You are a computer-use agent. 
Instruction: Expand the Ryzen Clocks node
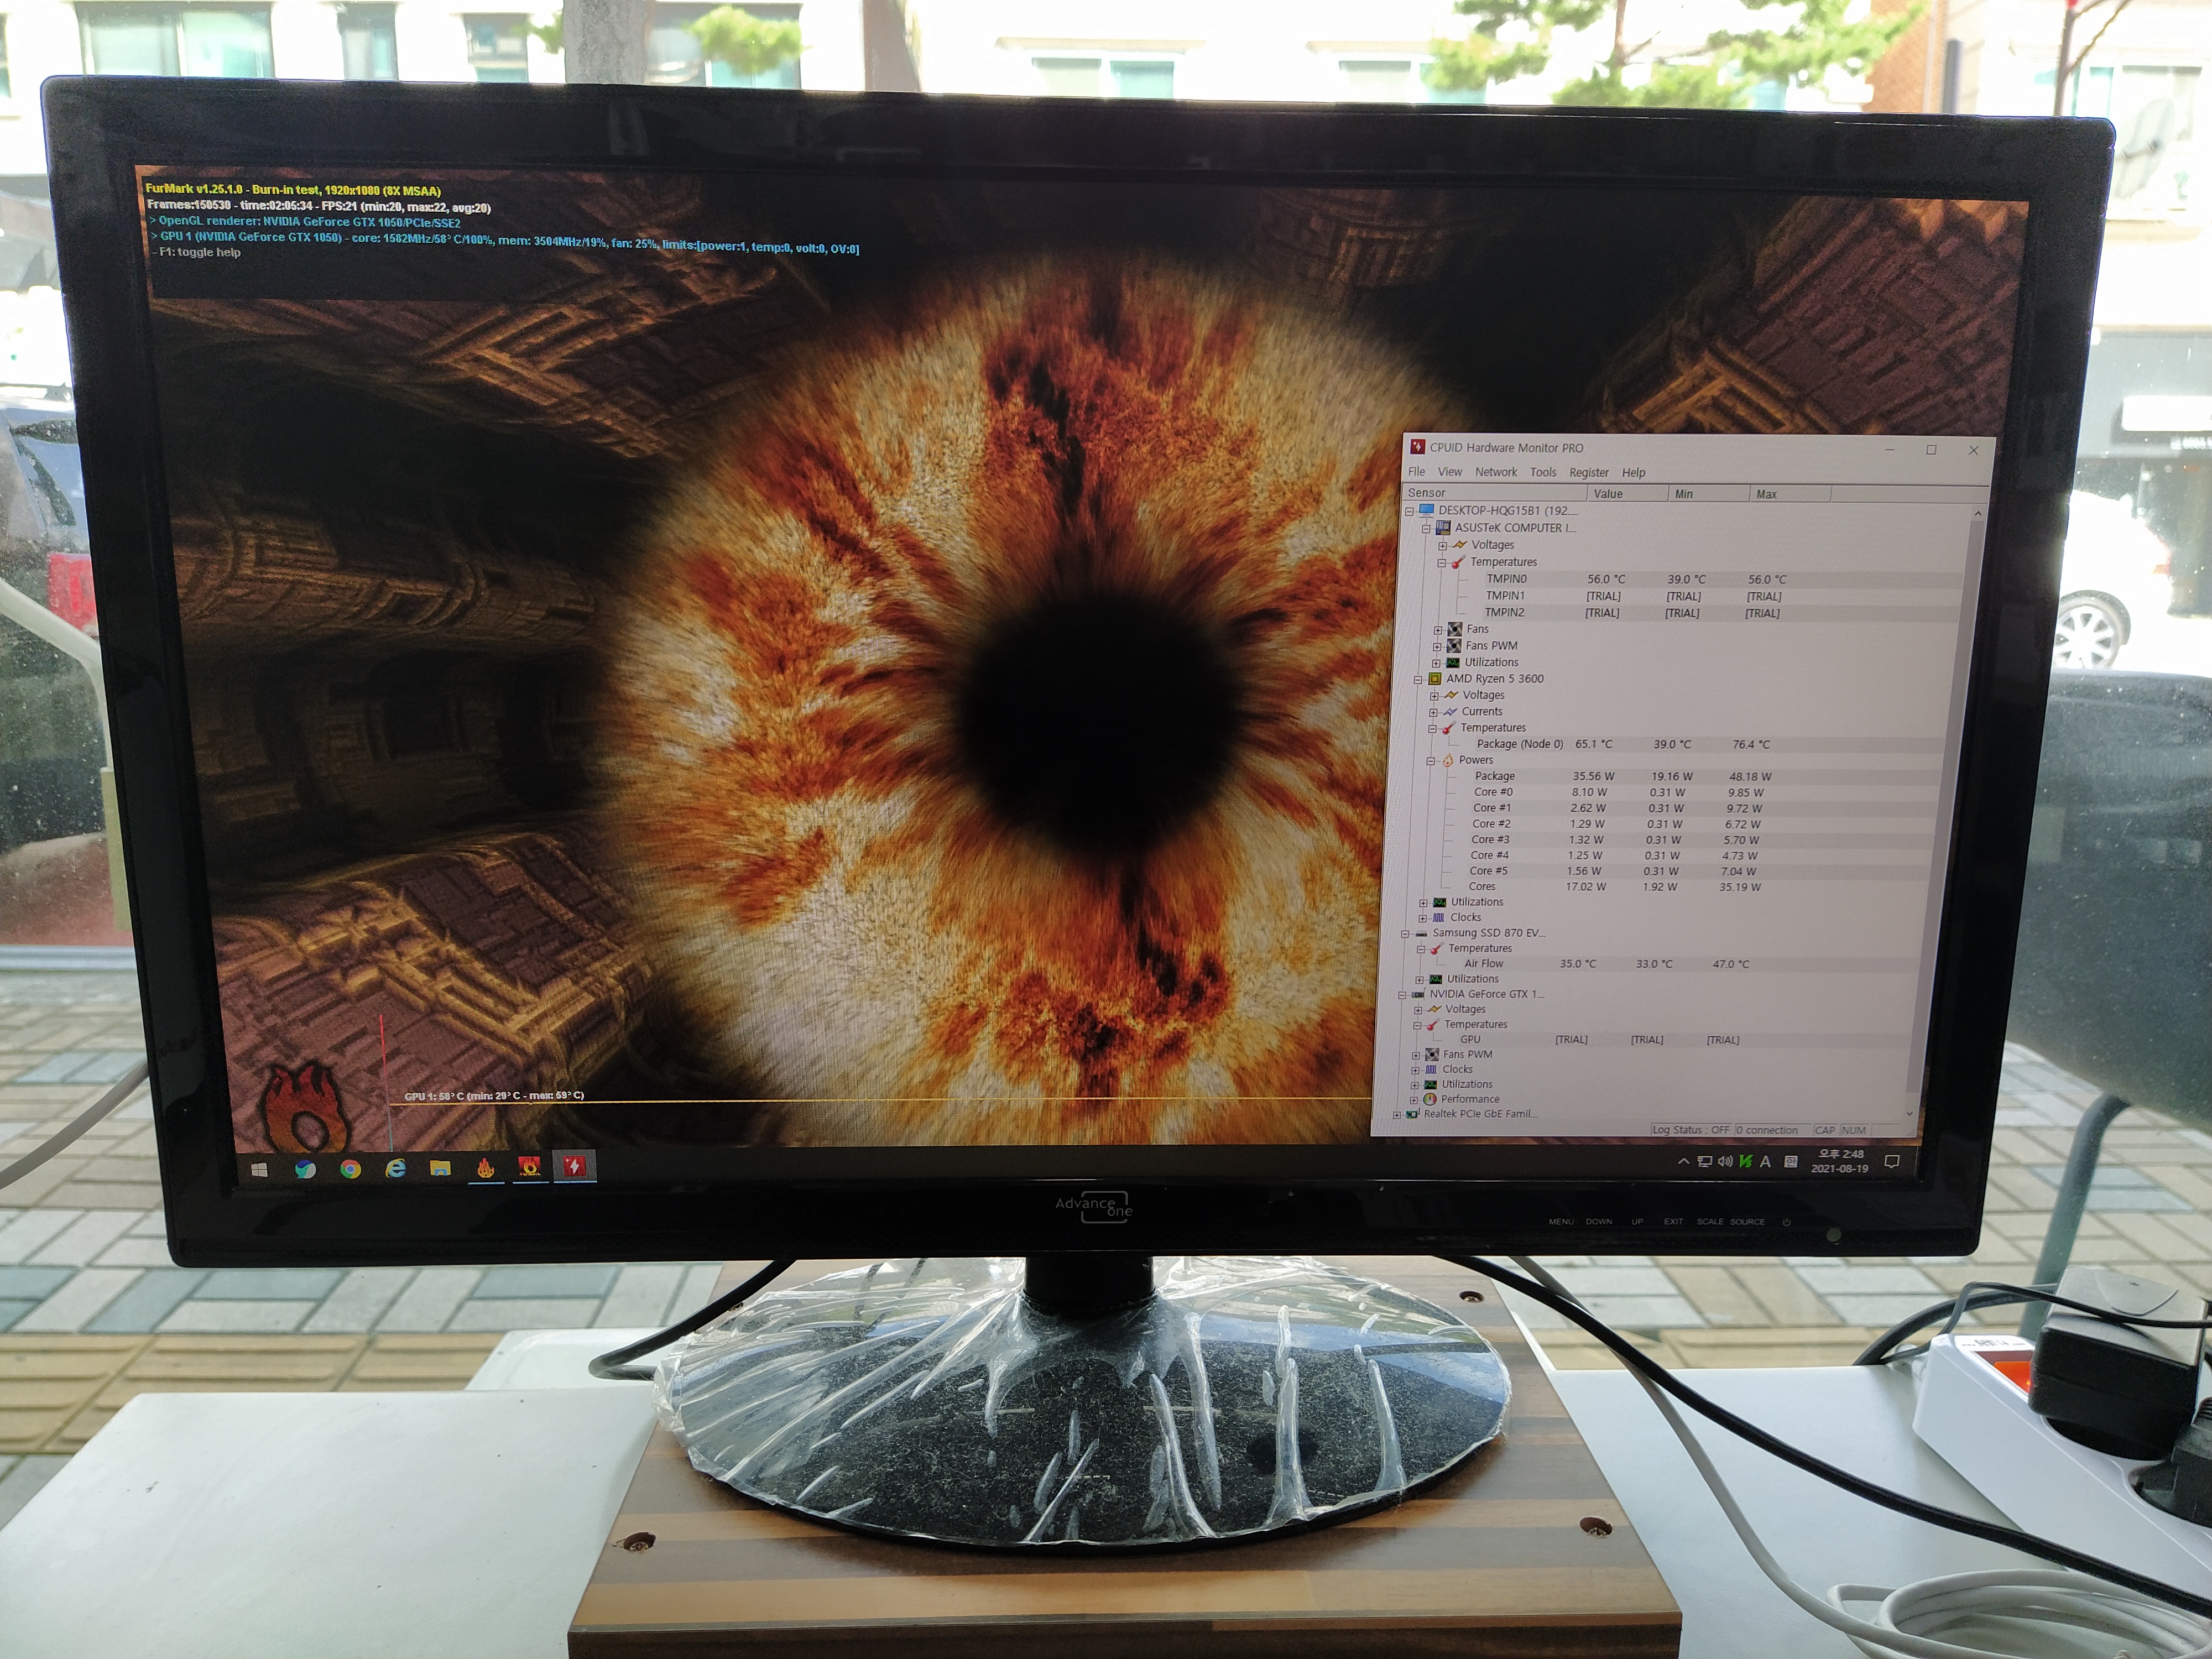point(1422,918)
